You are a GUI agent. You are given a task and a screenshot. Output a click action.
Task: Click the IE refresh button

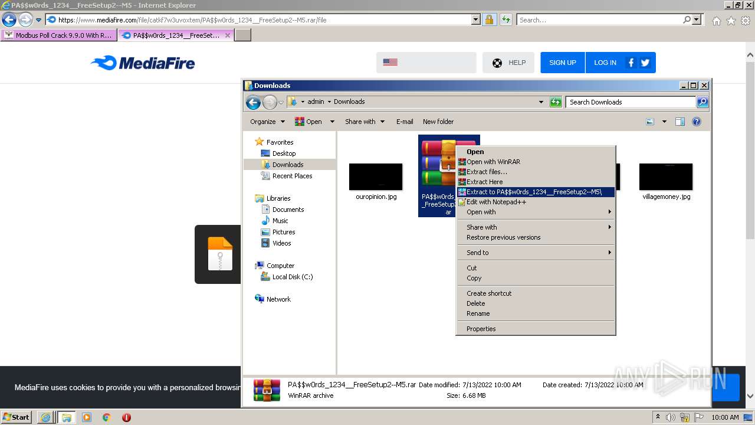pyautogui.click(x=505, y=19)
